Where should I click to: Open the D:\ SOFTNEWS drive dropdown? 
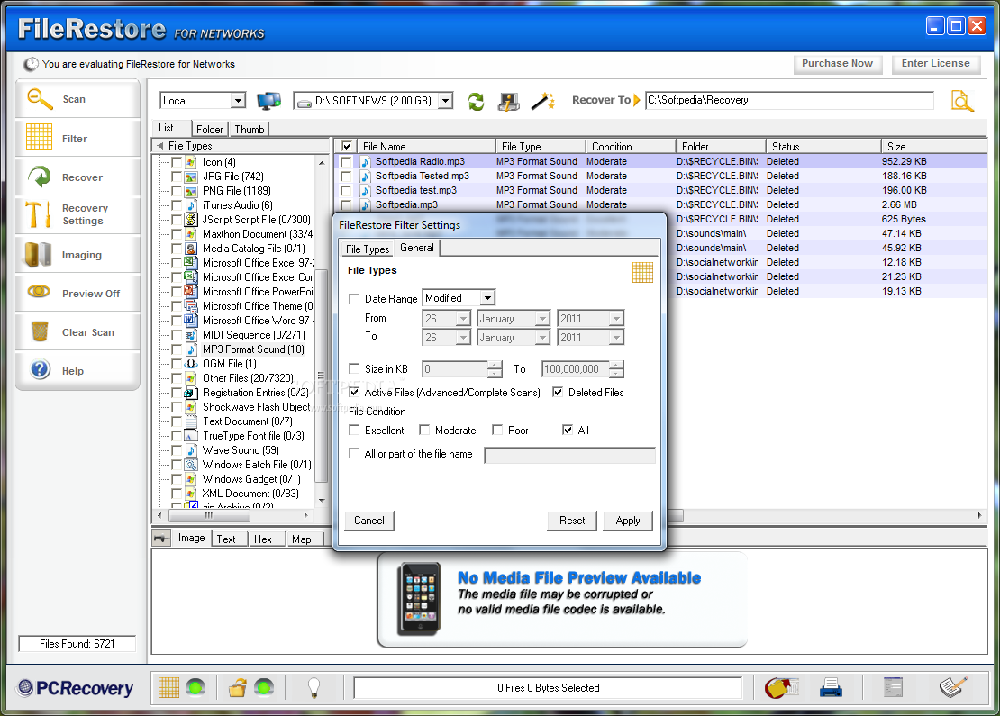[446, 101]
